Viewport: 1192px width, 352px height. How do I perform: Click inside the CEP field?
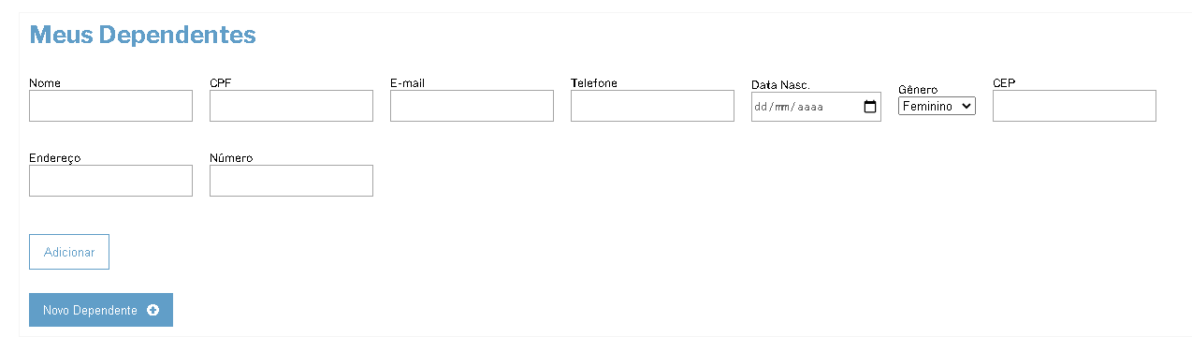pyautogui.click(x=1074, y=106)
